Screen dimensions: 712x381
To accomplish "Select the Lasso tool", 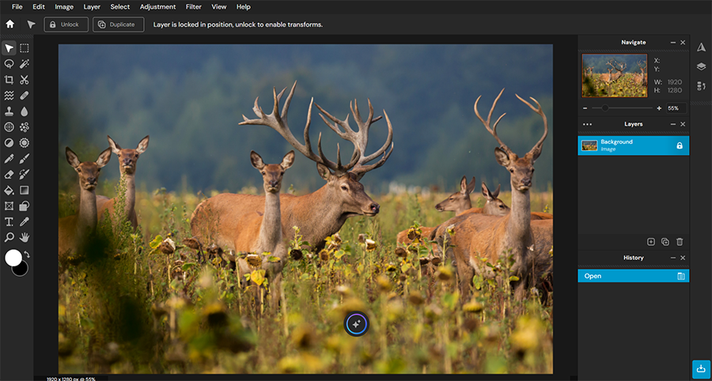I will [9, 64].
